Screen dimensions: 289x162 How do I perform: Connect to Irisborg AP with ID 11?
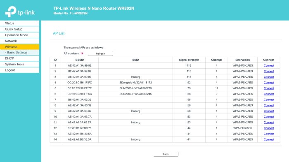click(x=269, y=123)
